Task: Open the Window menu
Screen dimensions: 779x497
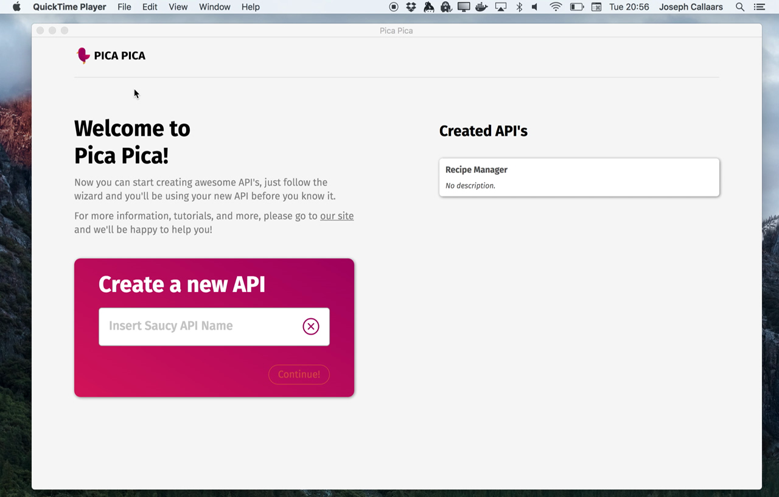Action: point(214,7)
